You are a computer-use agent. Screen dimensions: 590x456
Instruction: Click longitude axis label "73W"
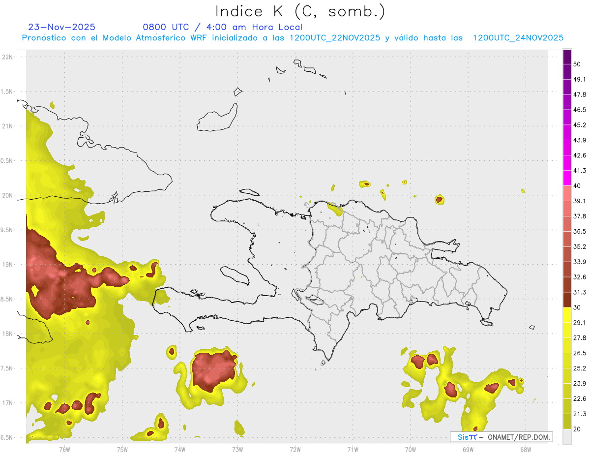237,450
